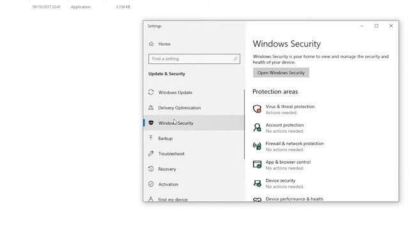Click the 3,154 KB size cell in background window
Image resolution: width=409 pixels, height=230 pixels.
(123, 7)
